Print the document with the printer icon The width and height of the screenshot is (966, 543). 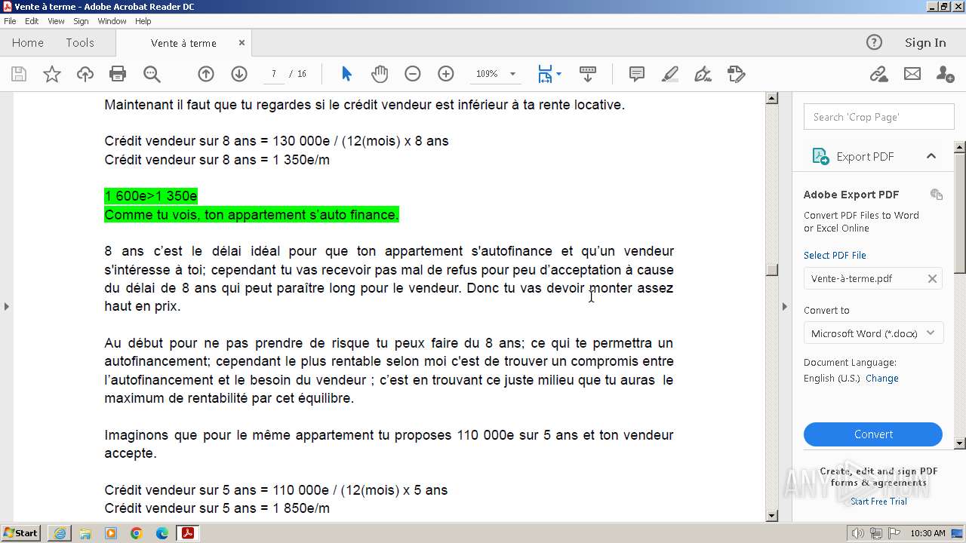pyautogui.click(x=118, y=74)
